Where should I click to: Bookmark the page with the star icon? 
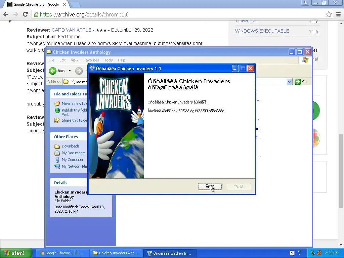[329, 14]
